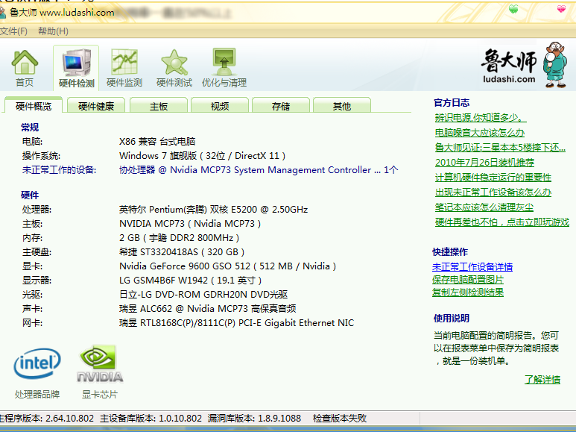Open the 笔记本应该怎么清理灰尘 link
The height and width of the screenshot is (432, 576).
[484, 207]
